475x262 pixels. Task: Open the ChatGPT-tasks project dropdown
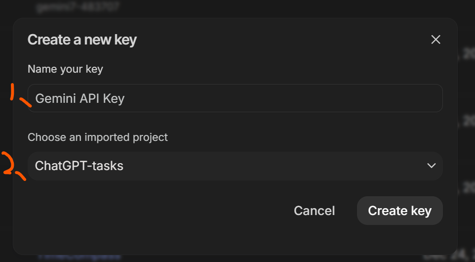pyautogui.click(x=235, y=166)
